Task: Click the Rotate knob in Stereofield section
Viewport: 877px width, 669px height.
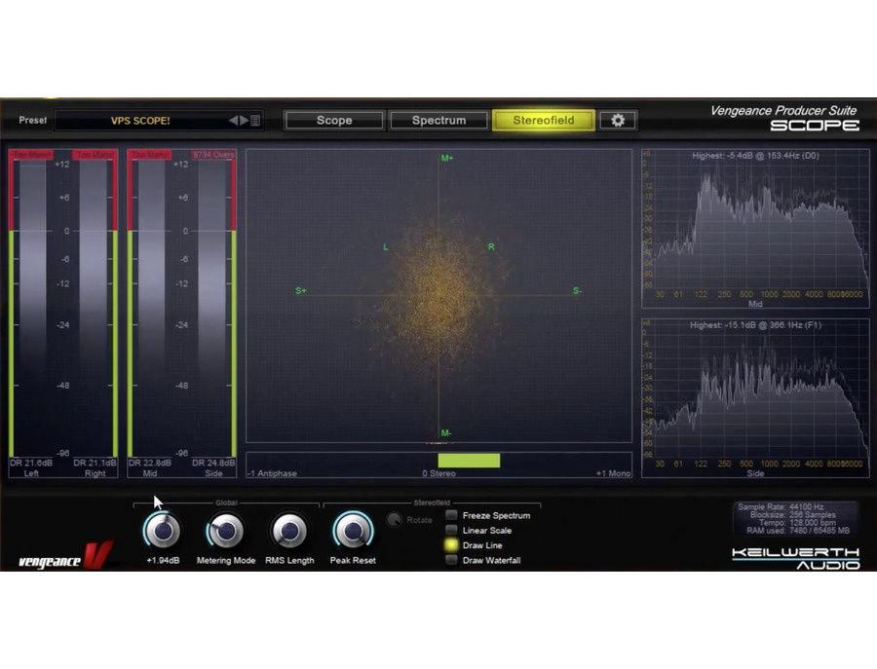Action: (x=395, y=520)
